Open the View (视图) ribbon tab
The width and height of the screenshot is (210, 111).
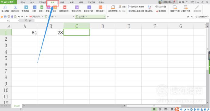(81, 2)
